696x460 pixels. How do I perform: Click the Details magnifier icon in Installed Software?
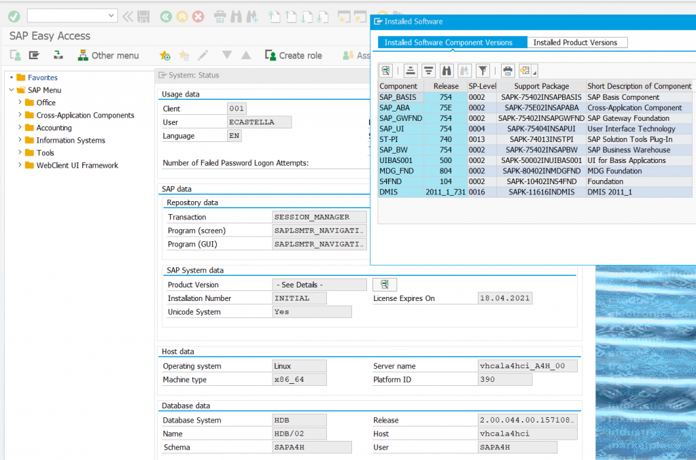pos(386,71)
